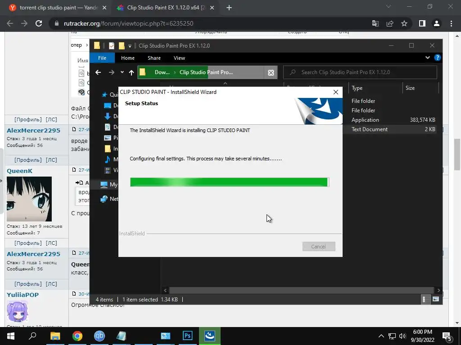This screenshot has width=461, height=345.
Task: Open Chrome side panel icon
Action: 422,23
